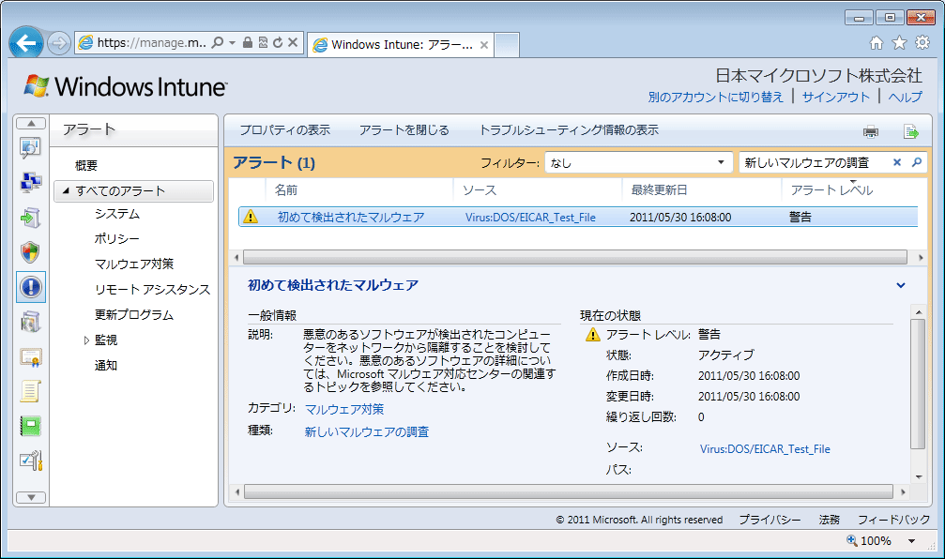Viewport: 945px width, 559px height.
Task: Open the browser Tools gear icon
Action: pyautogui.click(x=922, y=43)
